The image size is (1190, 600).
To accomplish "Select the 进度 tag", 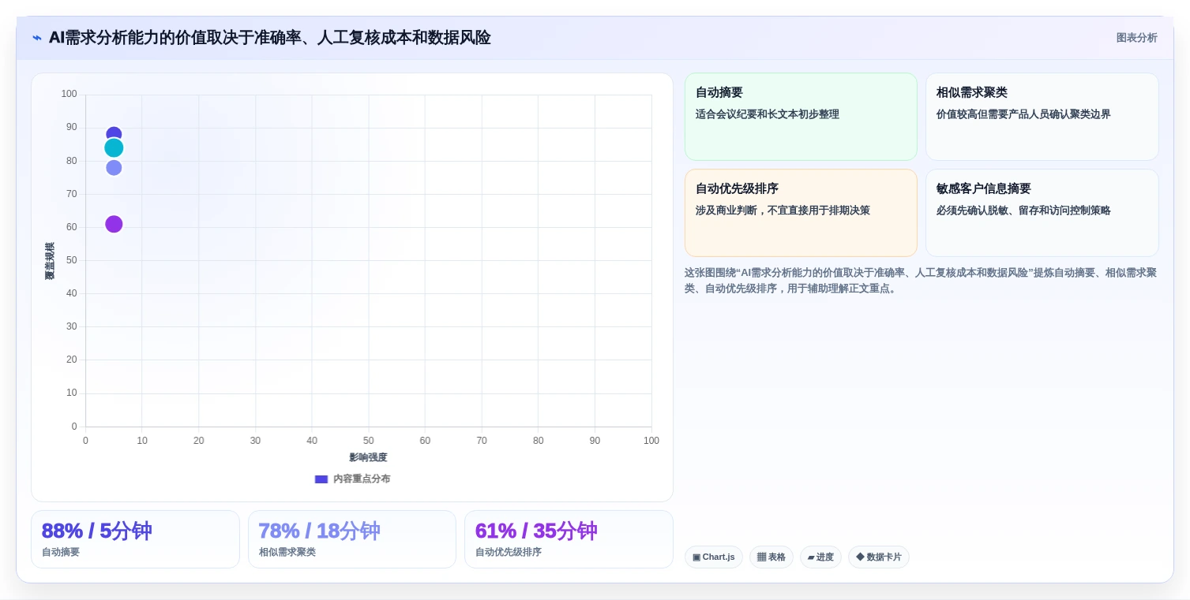I will tap(820, 557).
